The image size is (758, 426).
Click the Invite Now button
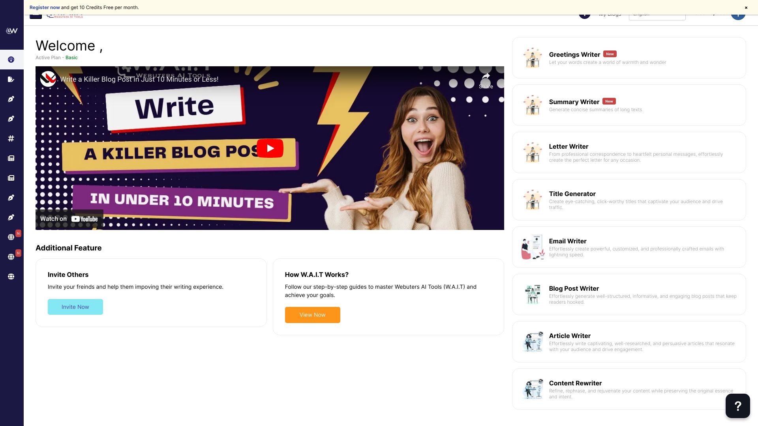click(75, 307)
